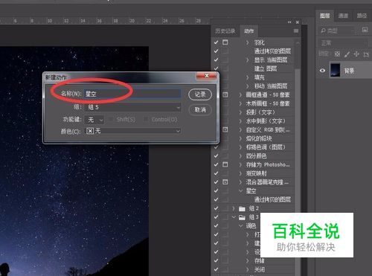Click the 组 3 open folder icon
The height and width of the screenshot is (276, 372).
242,217
